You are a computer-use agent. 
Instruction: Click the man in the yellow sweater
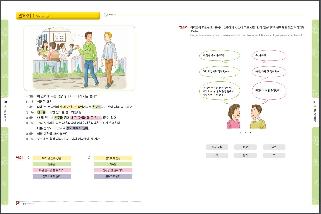pyautogui.click(x=258, y=117)
